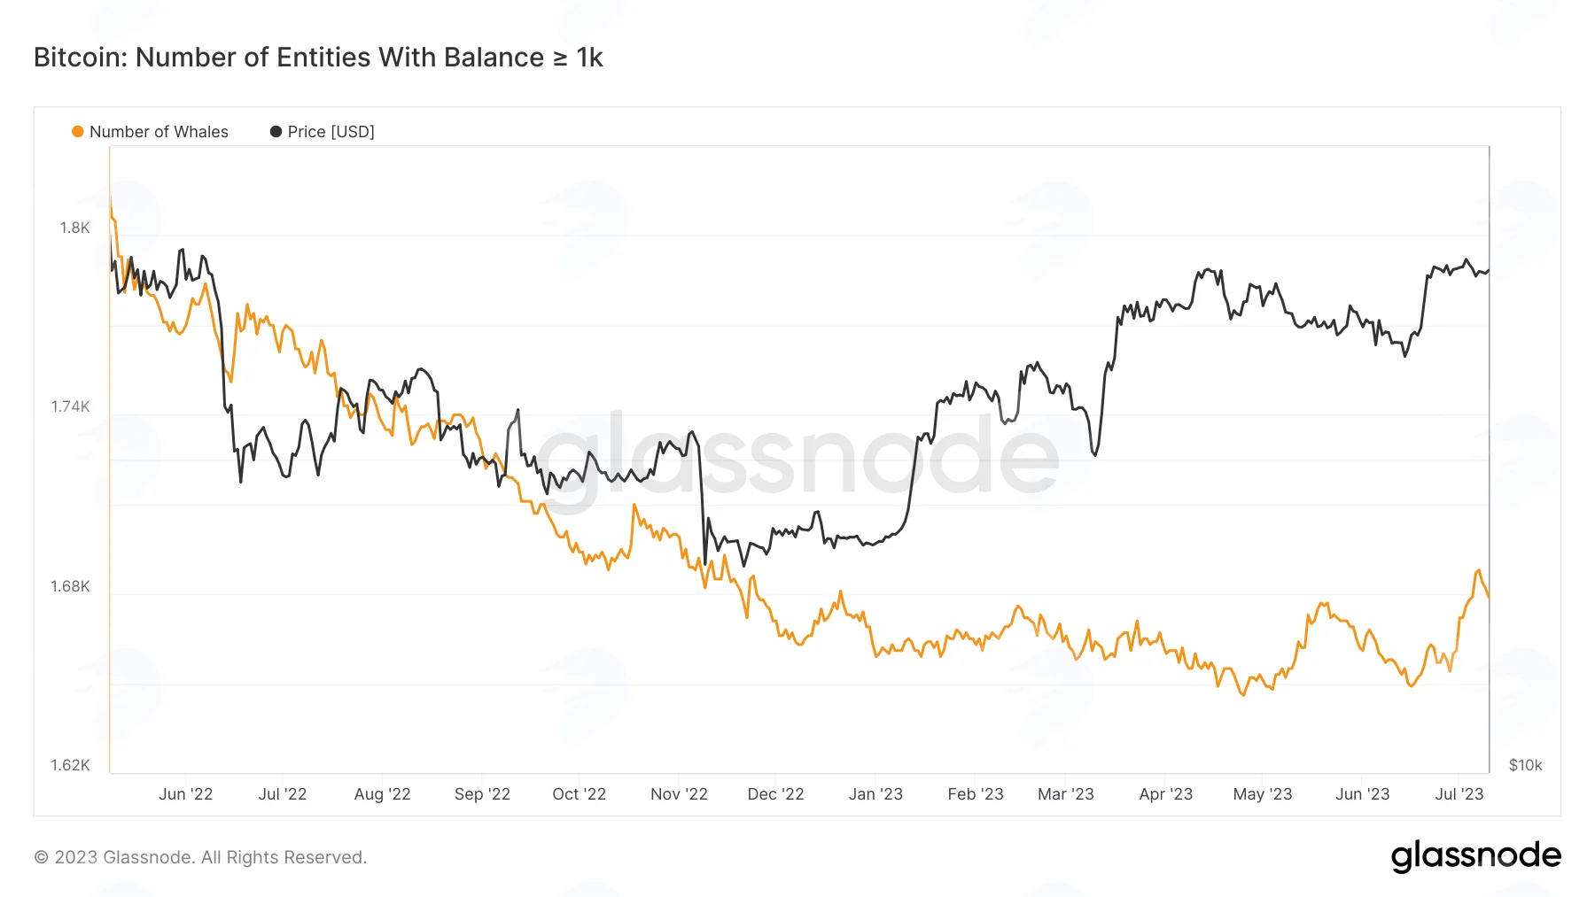
Task: Click the chart title about Entities With Balance
Action: coord(318,58)
